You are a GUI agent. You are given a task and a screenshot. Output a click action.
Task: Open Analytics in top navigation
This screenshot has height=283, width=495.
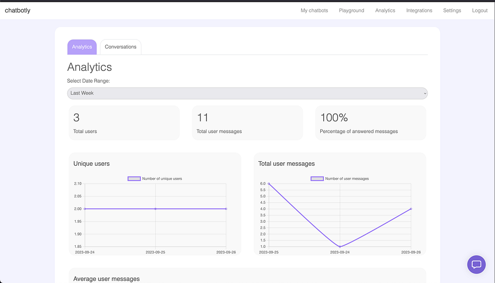point(385,10)
